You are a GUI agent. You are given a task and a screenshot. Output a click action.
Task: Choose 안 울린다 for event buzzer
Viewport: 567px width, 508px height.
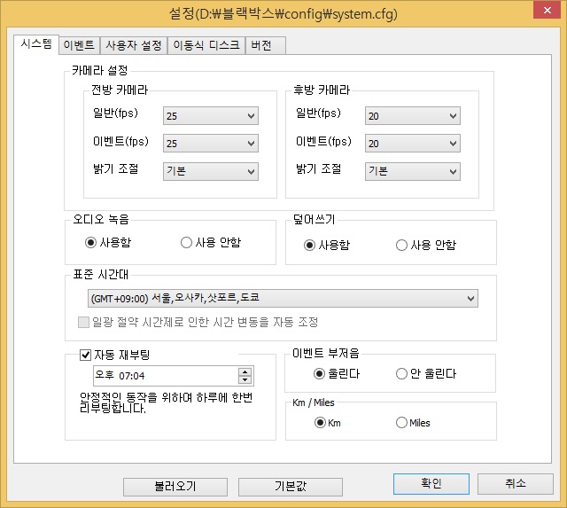click(x=401, y=374)
